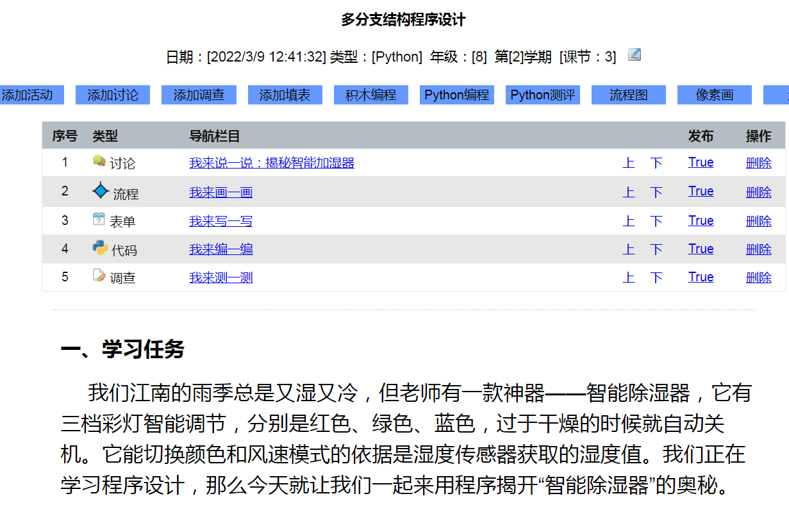Click the form icon in row 3
The image size is (789, 521).
pos(99,219)
